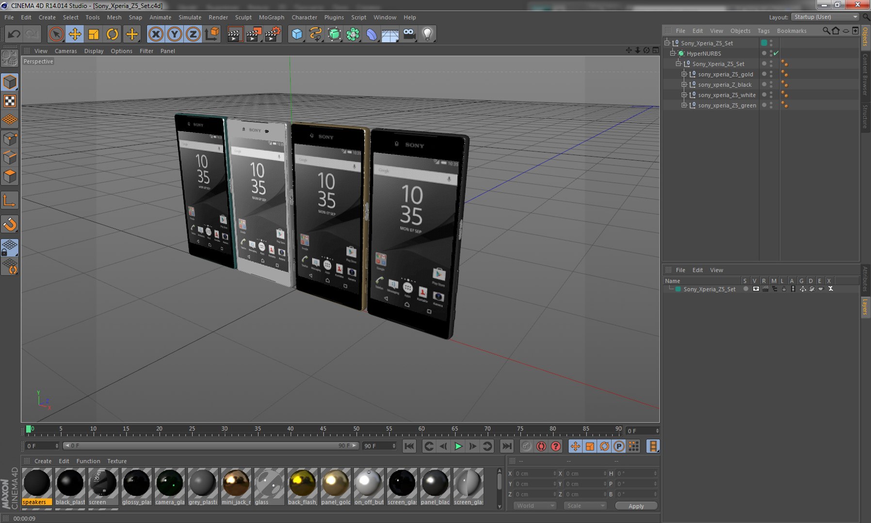
Task: Open the MoGraph menu
Action: (272, 17)
